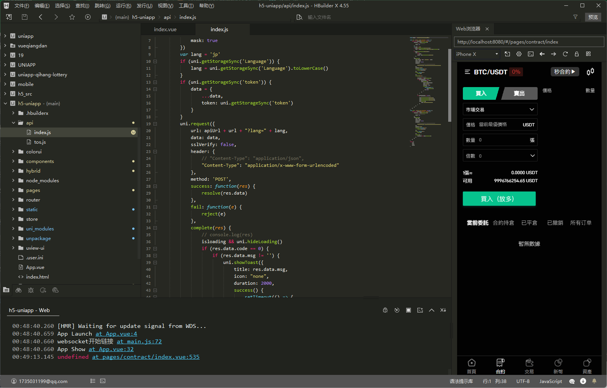607x388 pixels.
Task: Click the run/play icon in the toolbar
Action: click(x=88, y=17)
